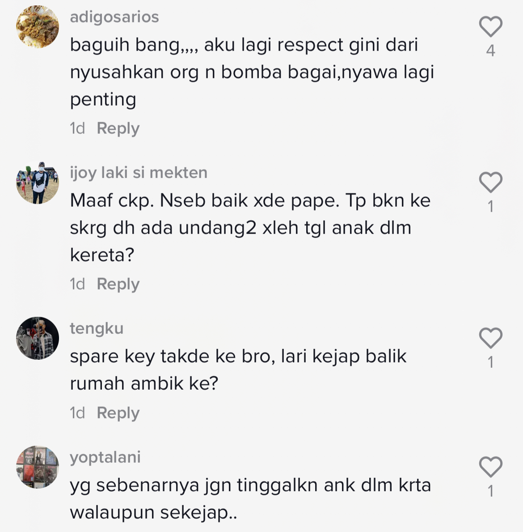Reply to adigosarios' comment
The width and height of the screenshot is (523, 532).
coord(118,128)
